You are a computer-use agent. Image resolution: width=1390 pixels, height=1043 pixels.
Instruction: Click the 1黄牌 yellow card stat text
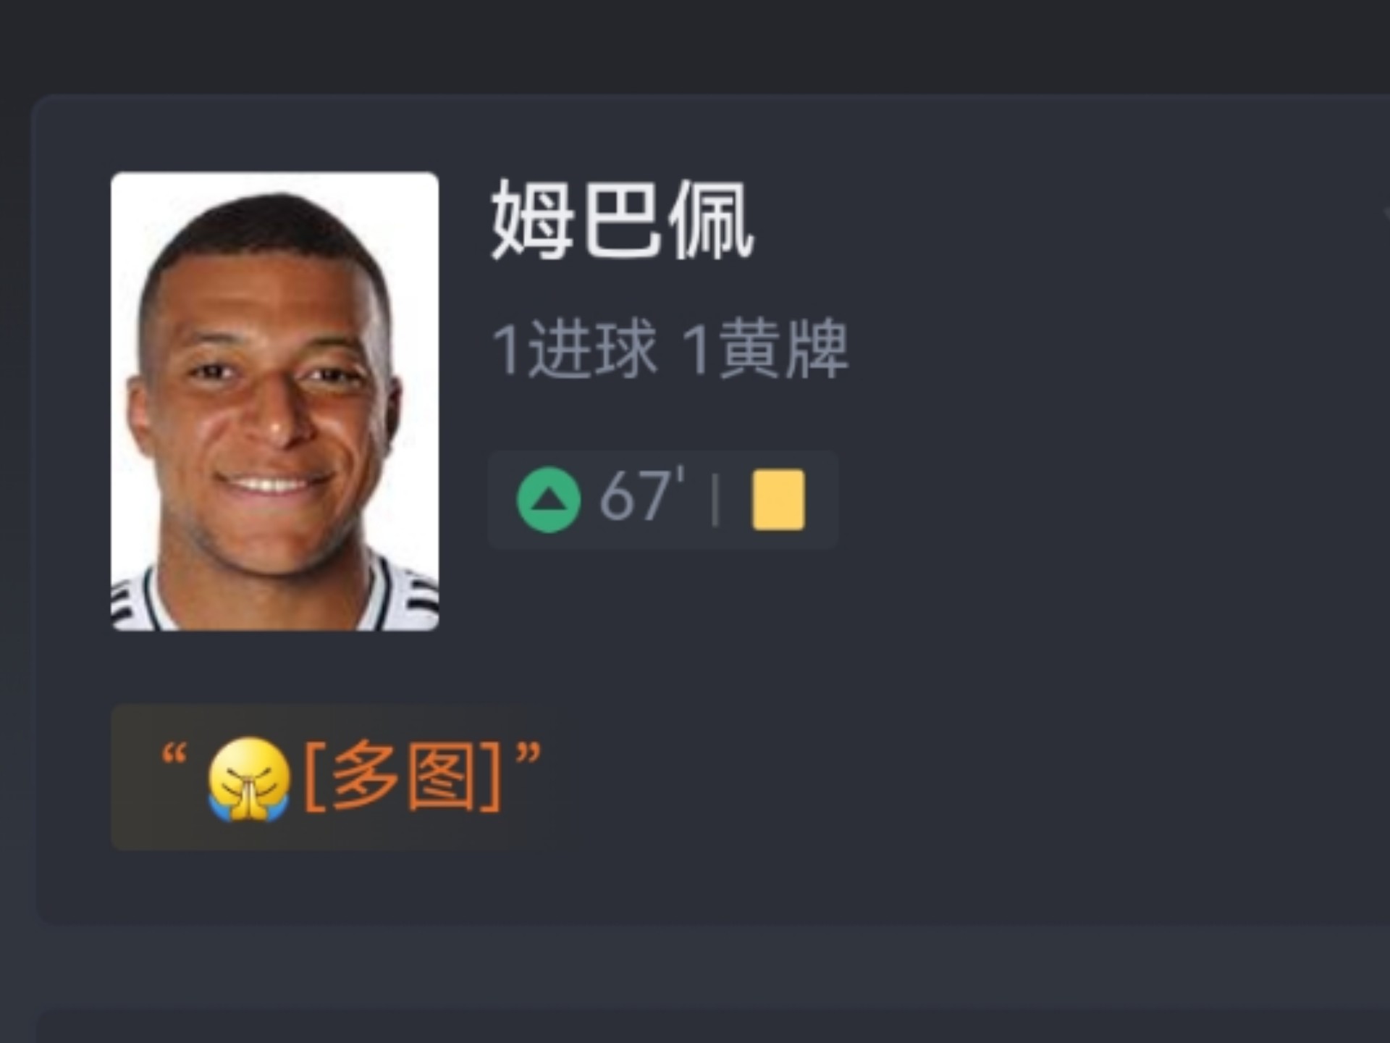pos(764,350)
